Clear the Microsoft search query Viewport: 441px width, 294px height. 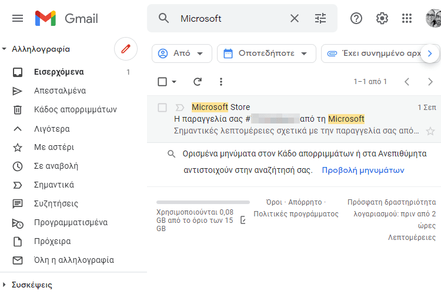[x=295, y=19]
